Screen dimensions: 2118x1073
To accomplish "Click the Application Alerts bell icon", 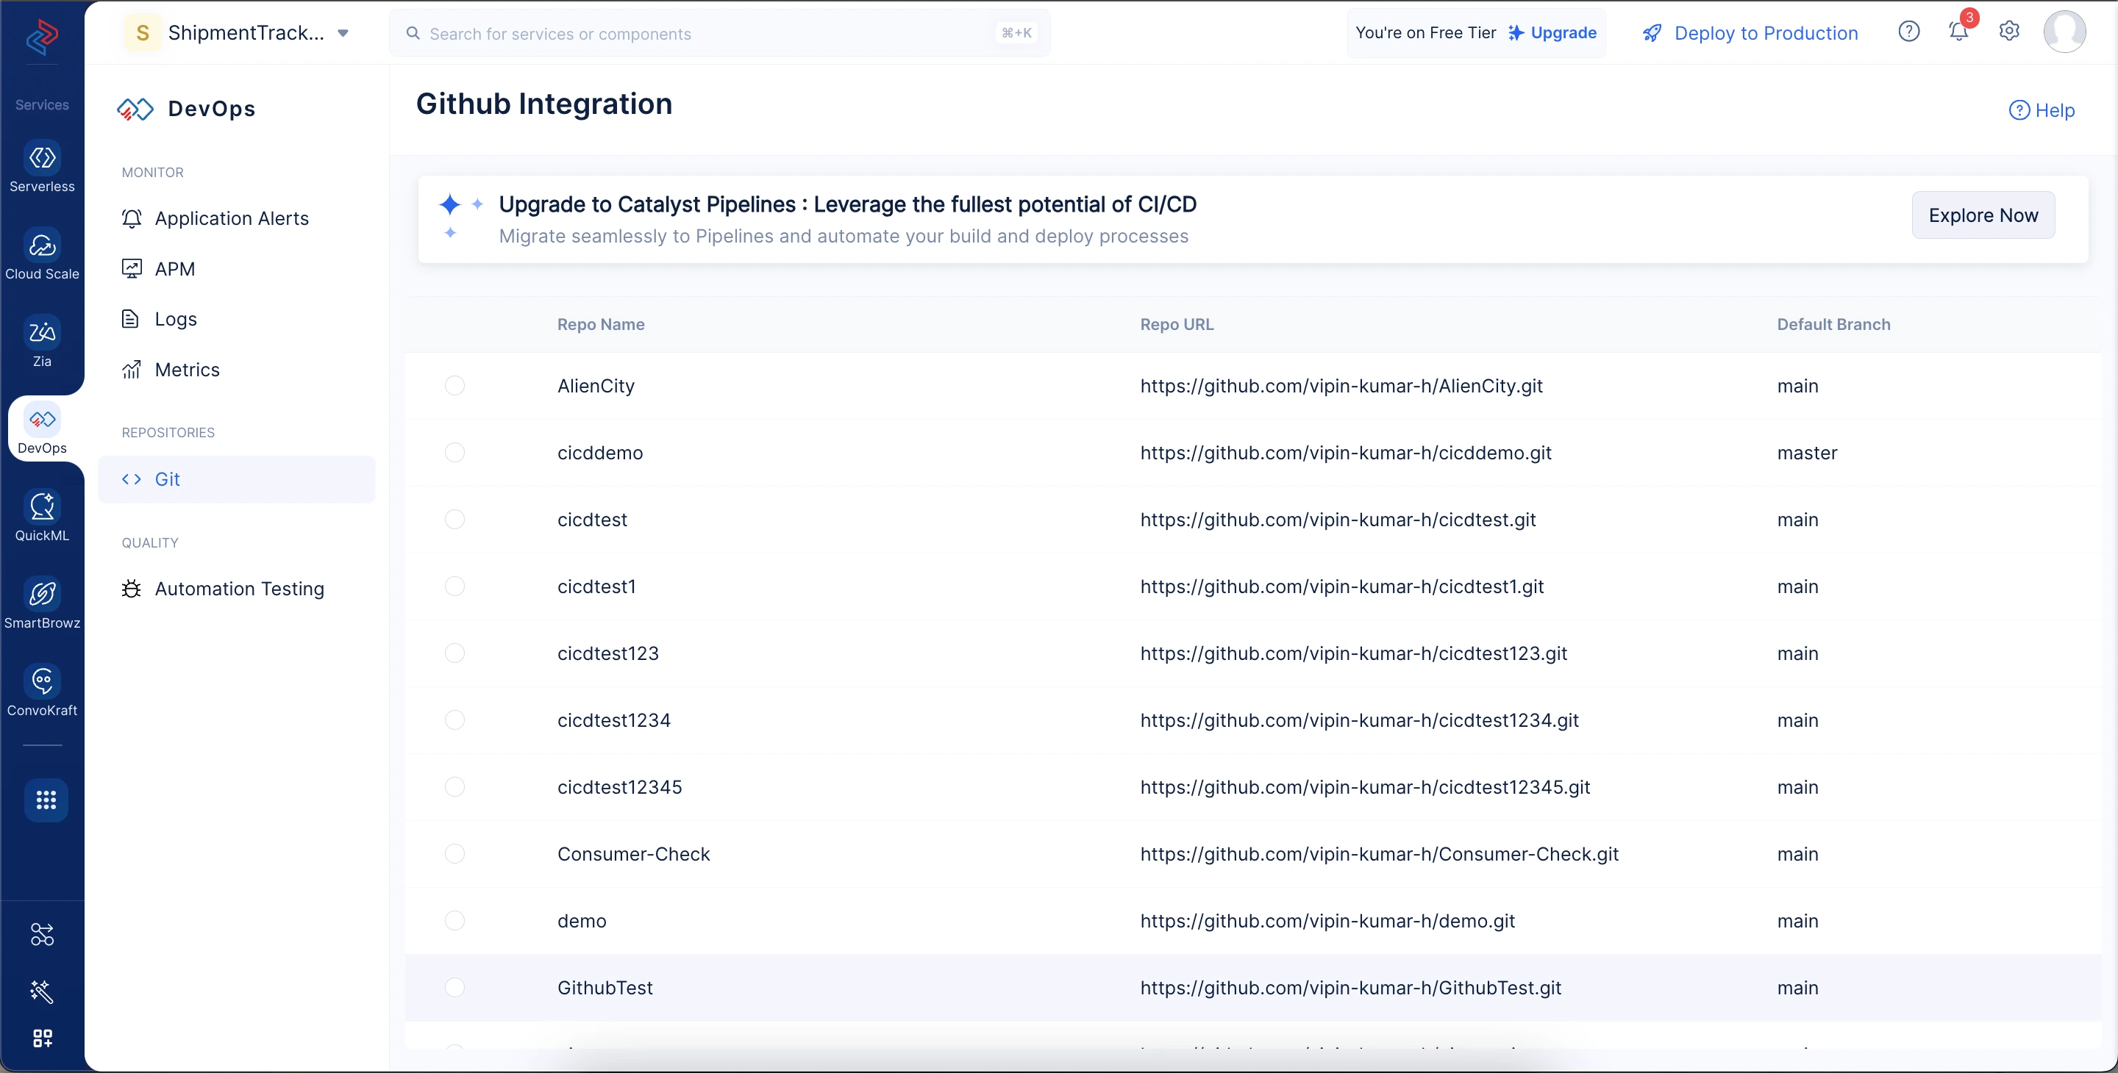I will coord(132,218).
